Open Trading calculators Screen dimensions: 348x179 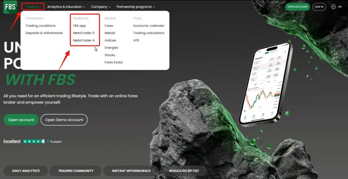click(149, 33)
